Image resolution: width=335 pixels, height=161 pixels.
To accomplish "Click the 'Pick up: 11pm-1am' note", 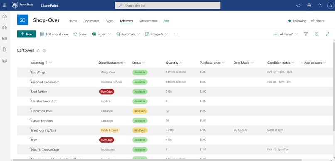I will click(x=279, y=82).
